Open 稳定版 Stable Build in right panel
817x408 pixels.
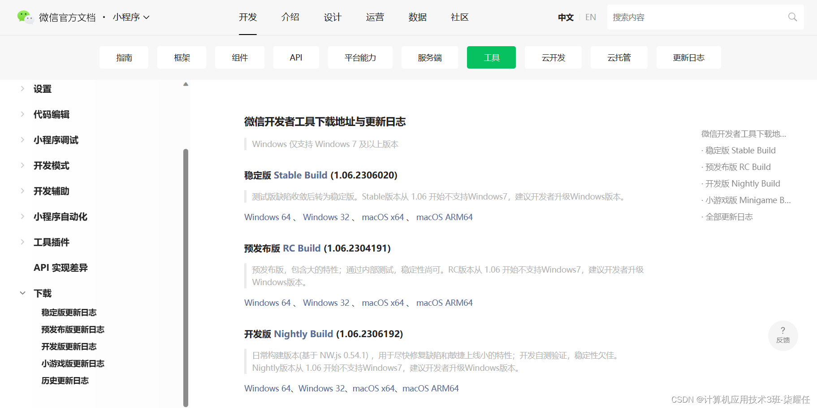(x=740, y=150)
